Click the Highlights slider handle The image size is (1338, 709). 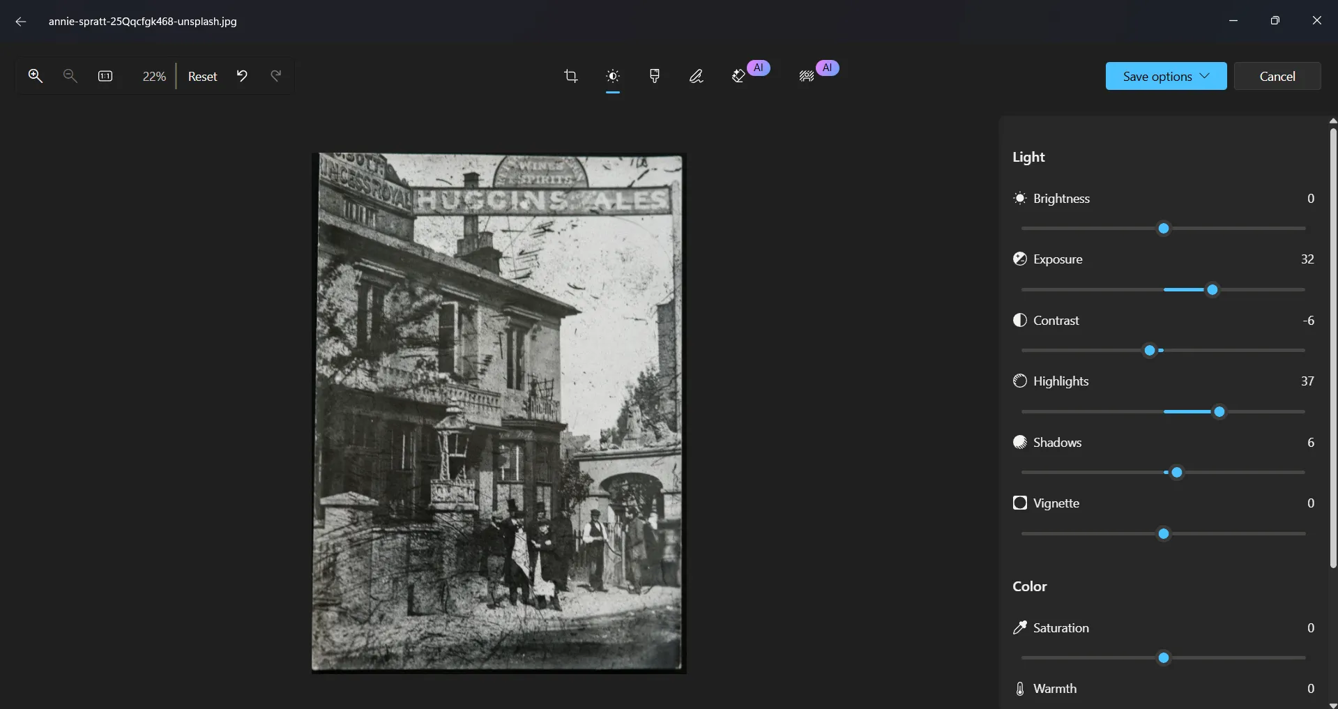(x=1219, y=412)
